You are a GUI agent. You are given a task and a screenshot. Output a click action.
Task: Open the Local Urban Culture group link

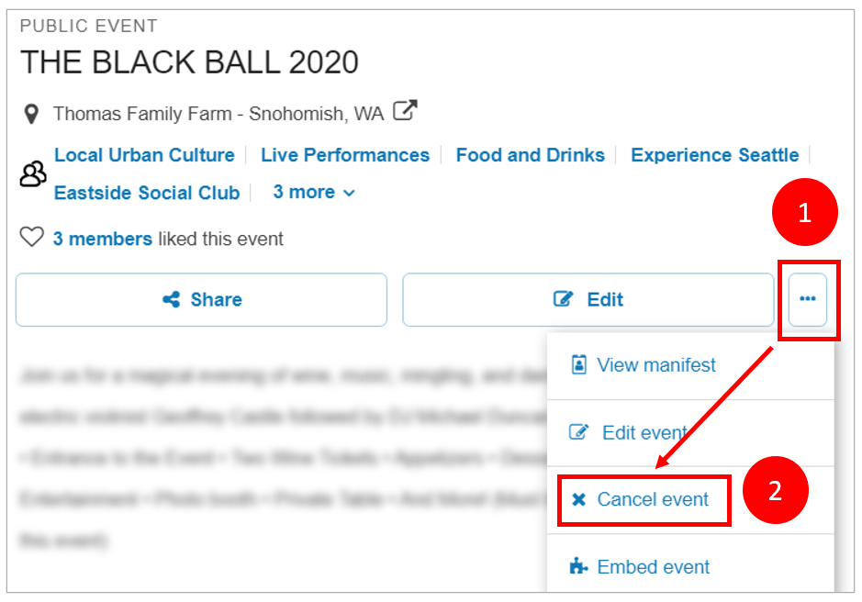(x=144, y=155)
